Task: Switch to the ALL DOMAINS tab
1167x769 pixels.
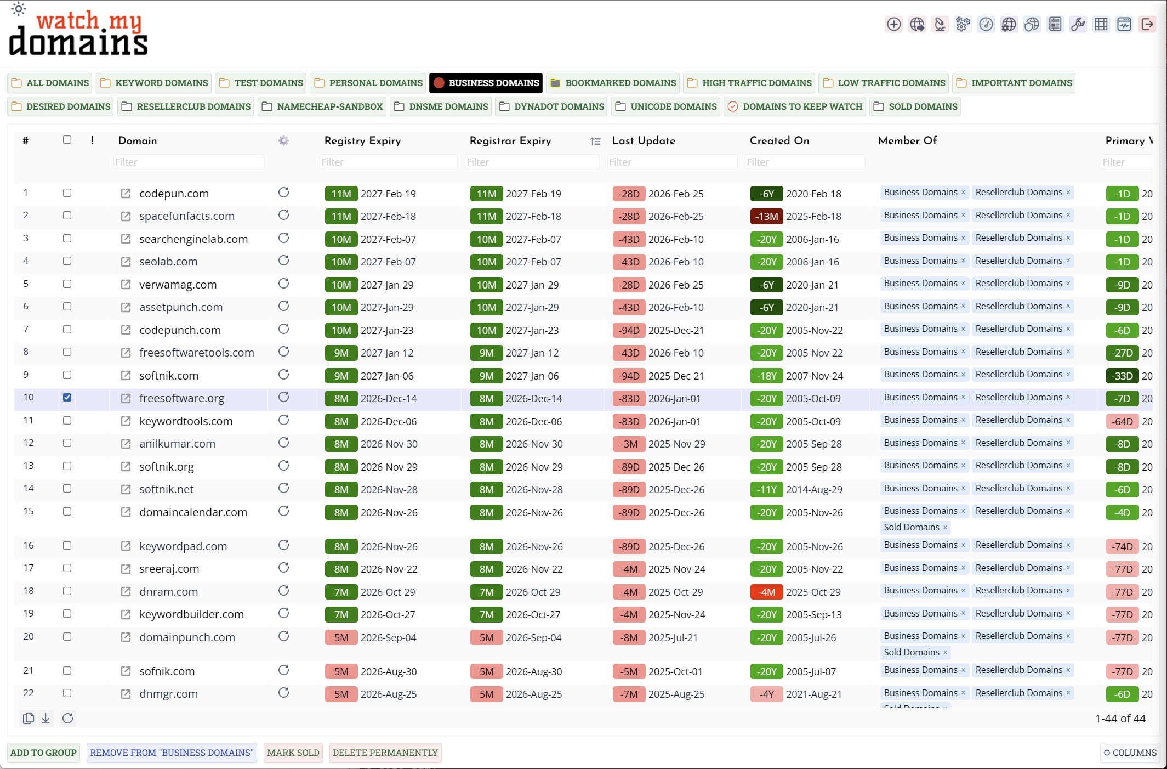Action: click(49, 83)
